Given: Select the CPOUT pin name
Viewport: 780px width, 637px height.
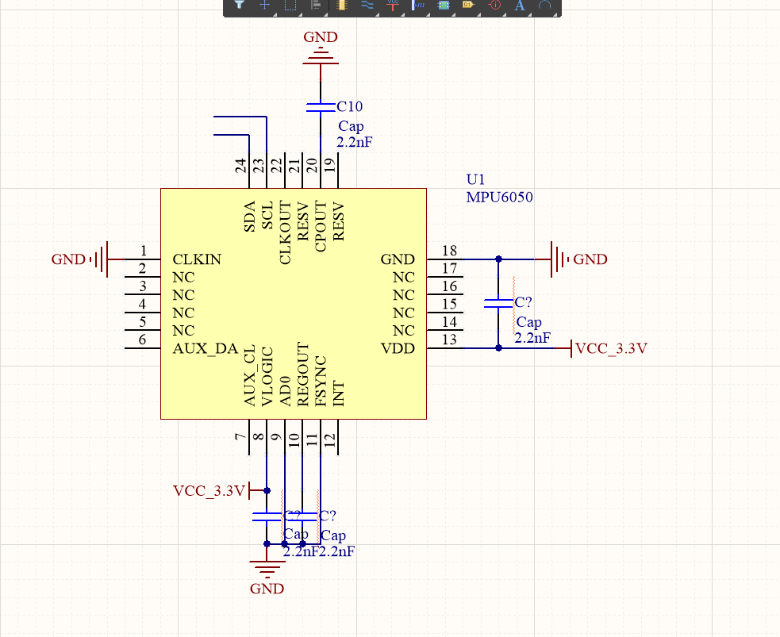Looking at the screenshot, I should 321,226.
